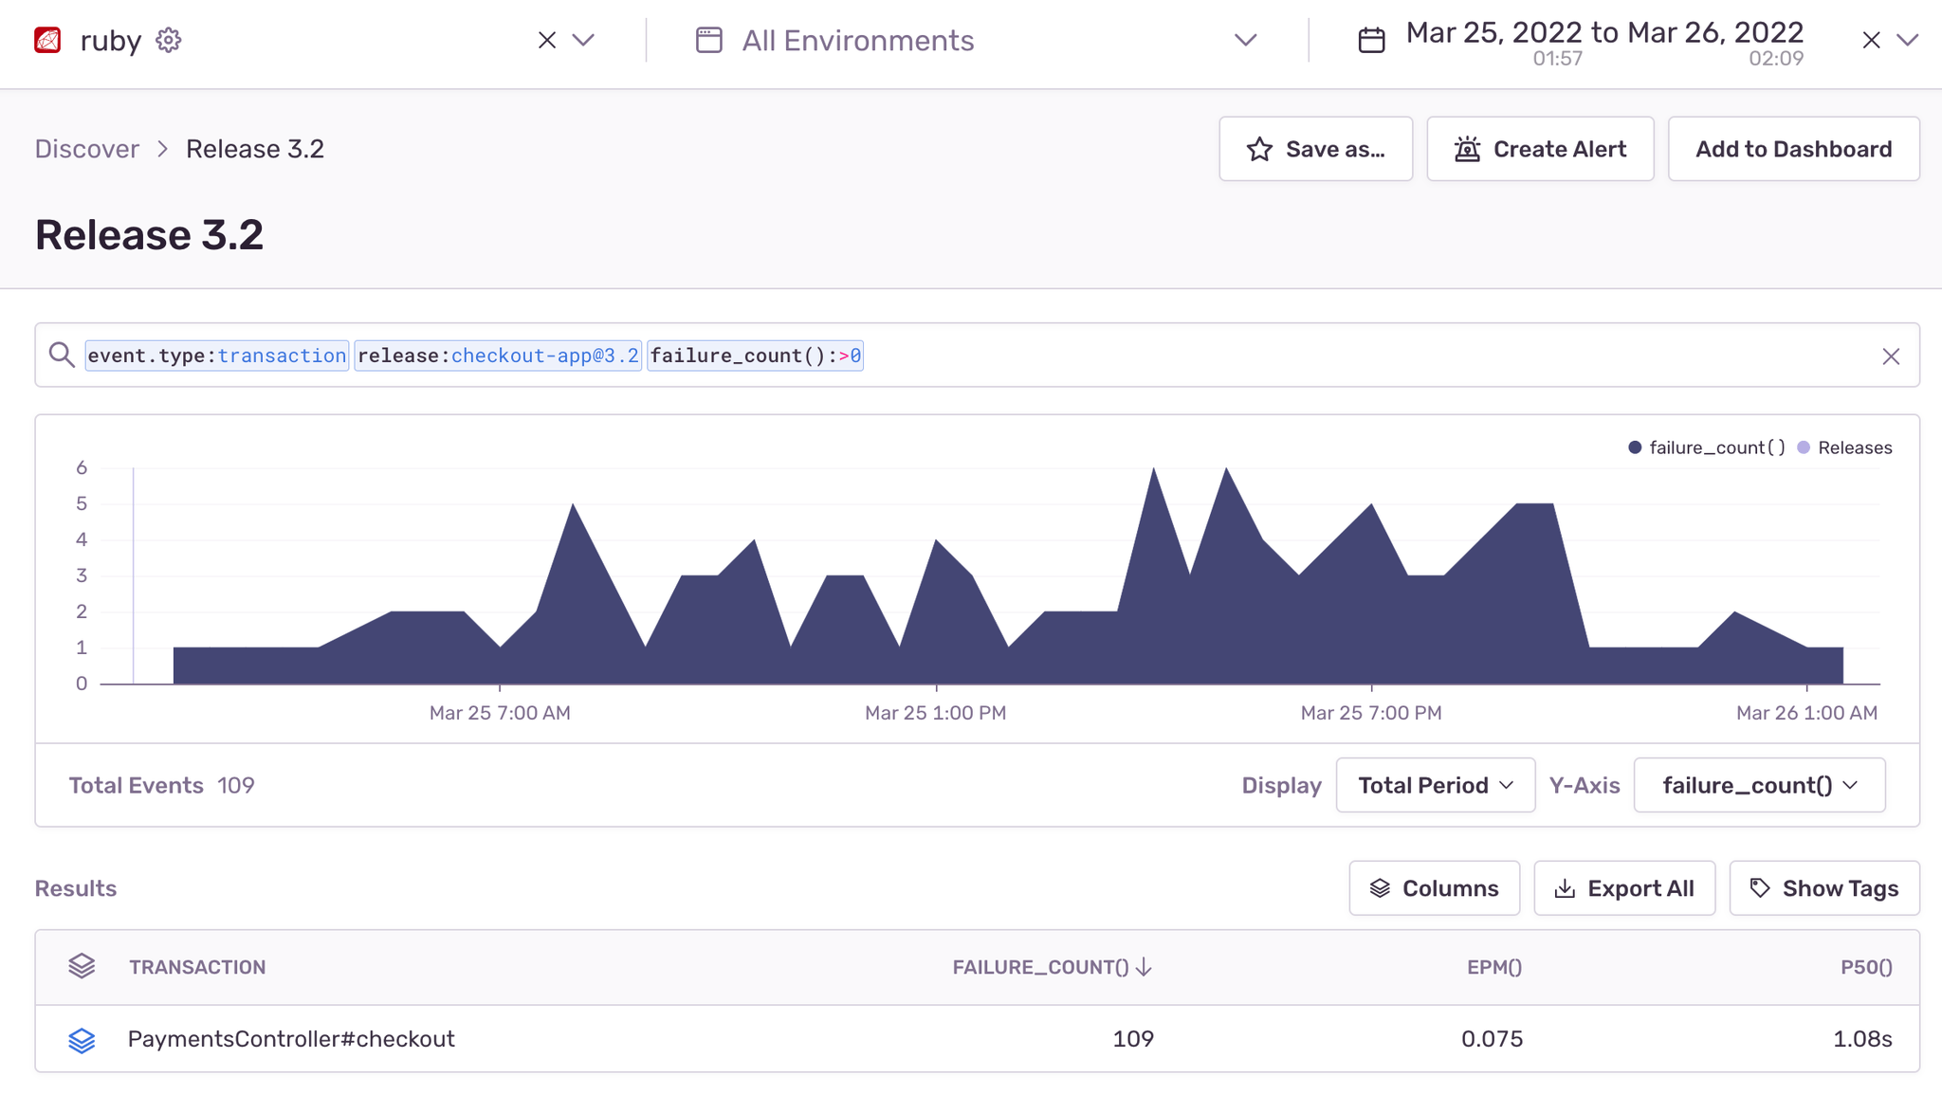1942x1094 pixels.
Task: Select the All Environments filter
Action: point(857,40)
